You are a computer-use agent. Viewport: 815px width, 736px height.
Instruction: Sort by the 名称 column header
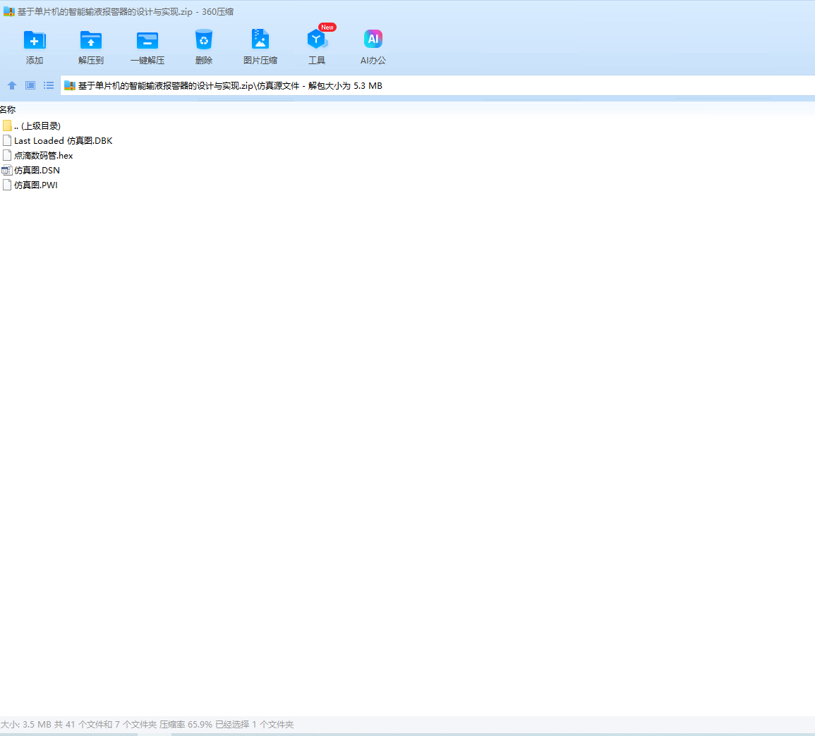click(x=8, y=109)
